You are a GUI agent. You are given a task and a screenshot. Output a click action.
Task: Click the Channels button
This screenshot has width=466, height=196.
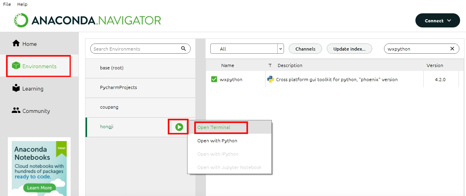pos(305,49)
